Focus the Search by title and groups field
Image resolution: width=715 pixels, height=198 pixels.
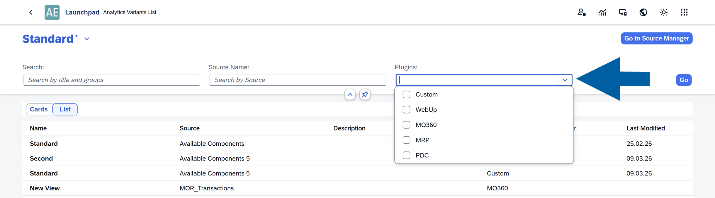(x=112, y=80)
